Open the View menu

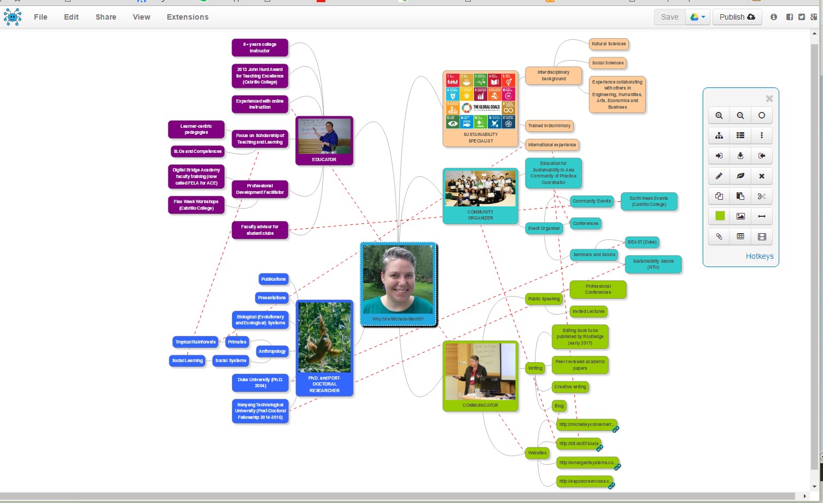click(142, 17)
